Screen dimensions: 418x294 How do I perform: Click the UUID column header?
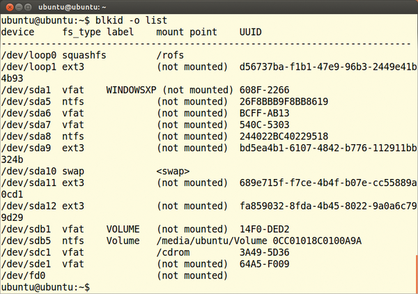tap(250, 32)
